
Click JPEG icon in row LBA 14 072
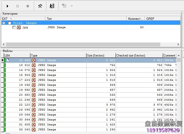[34, 70]
